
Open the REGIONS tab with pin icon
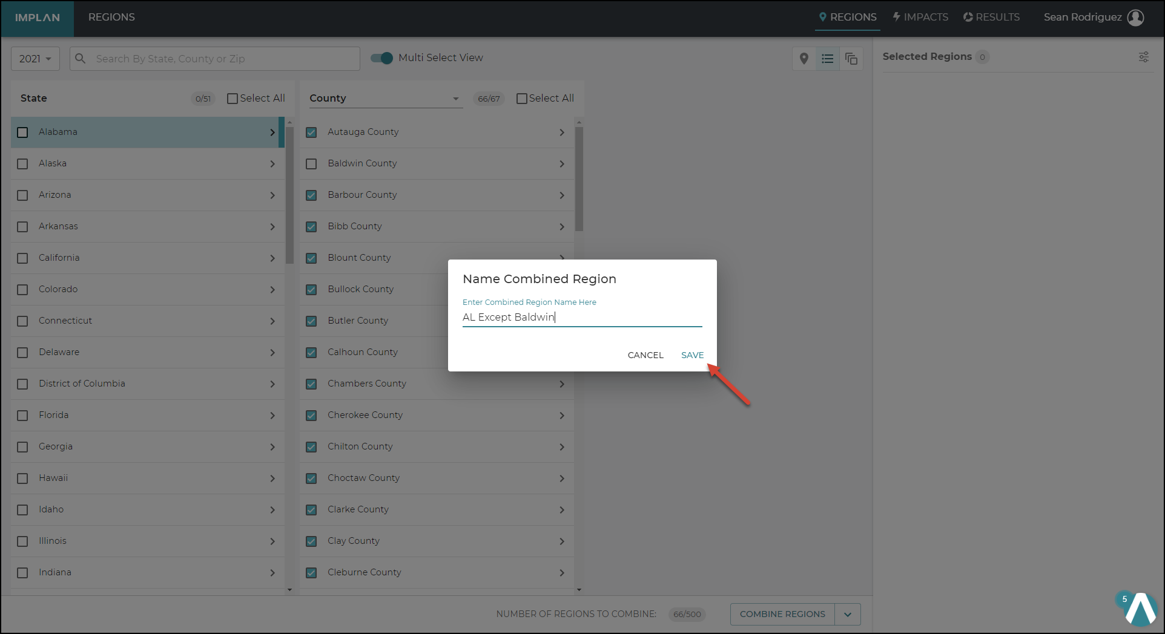[847, 17]
